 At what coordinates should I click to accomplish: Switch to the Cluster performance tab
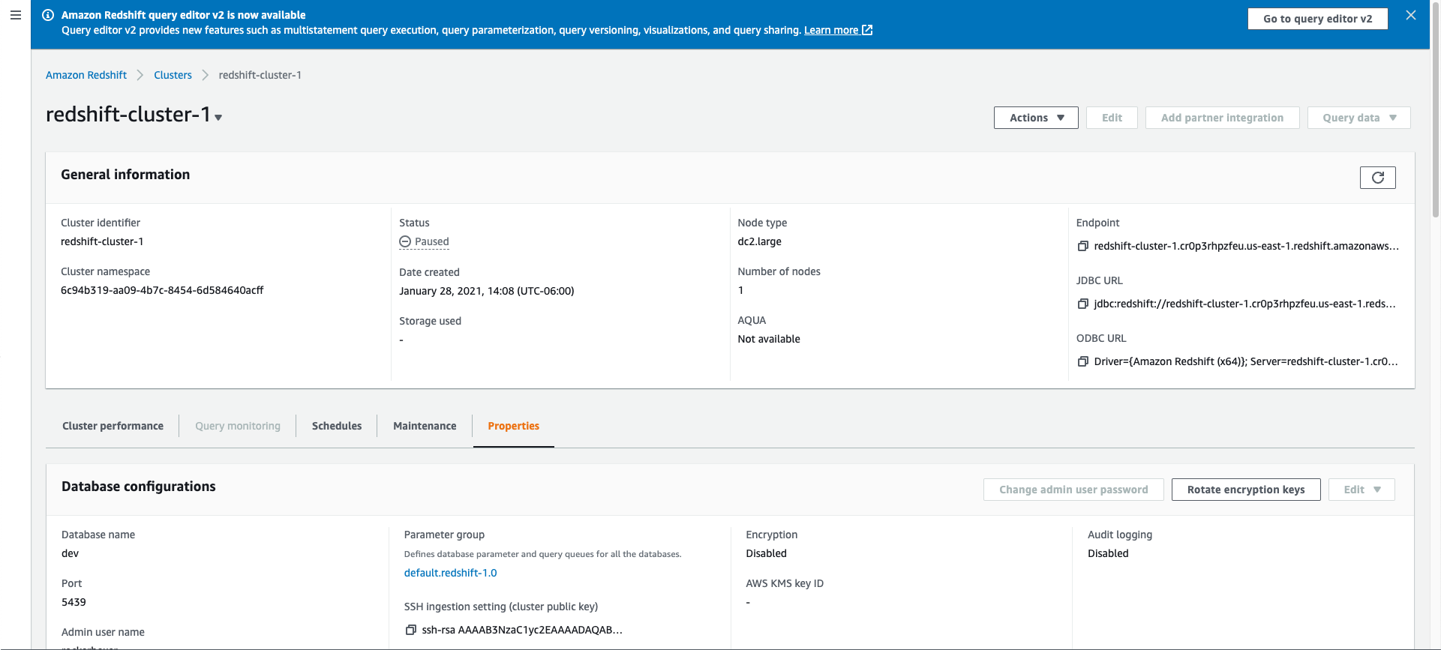pos(113,426)
